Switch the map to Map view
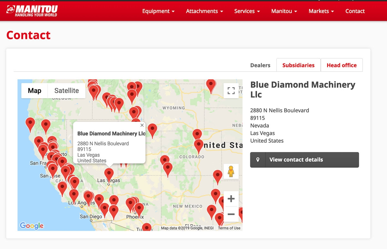 point(35,91)
